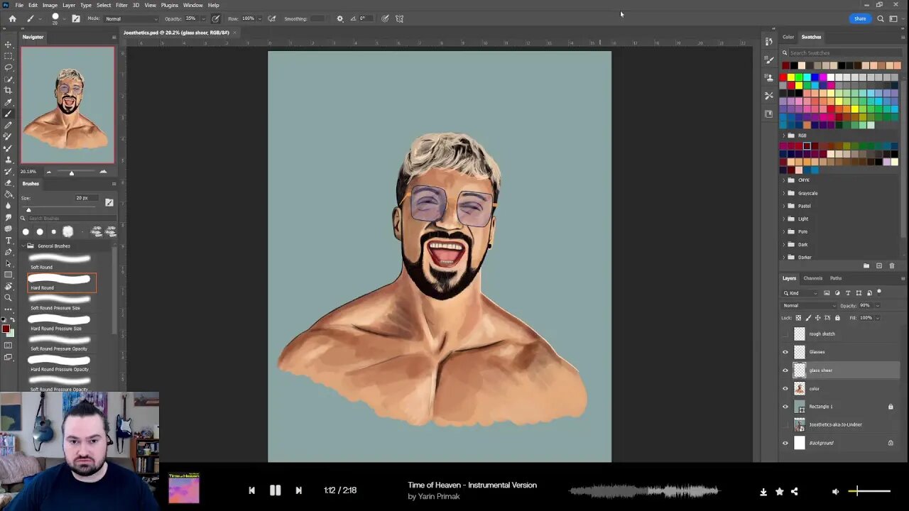Image resolution: width=909 pixels, height=511 pixels.
Task: Select the Eyedropper tool
Action: point(9,102)
